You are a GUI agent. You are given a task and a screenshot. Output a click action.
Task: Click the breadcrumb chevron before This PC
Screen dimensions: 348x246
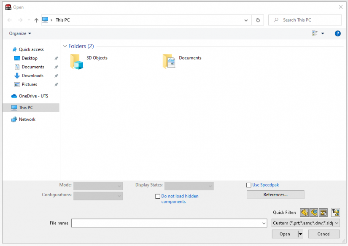coord(51,20)
